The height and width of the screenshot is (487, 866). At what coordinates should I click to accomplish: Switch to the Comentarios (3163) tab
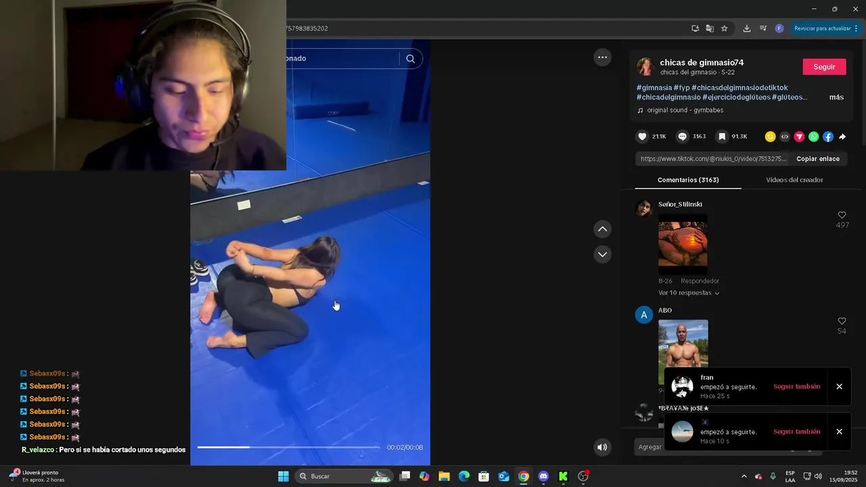tap(688, 180)
